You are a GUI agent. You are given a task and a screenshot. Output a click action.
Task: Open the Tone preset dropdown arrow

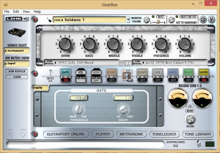tap(128, 20)
